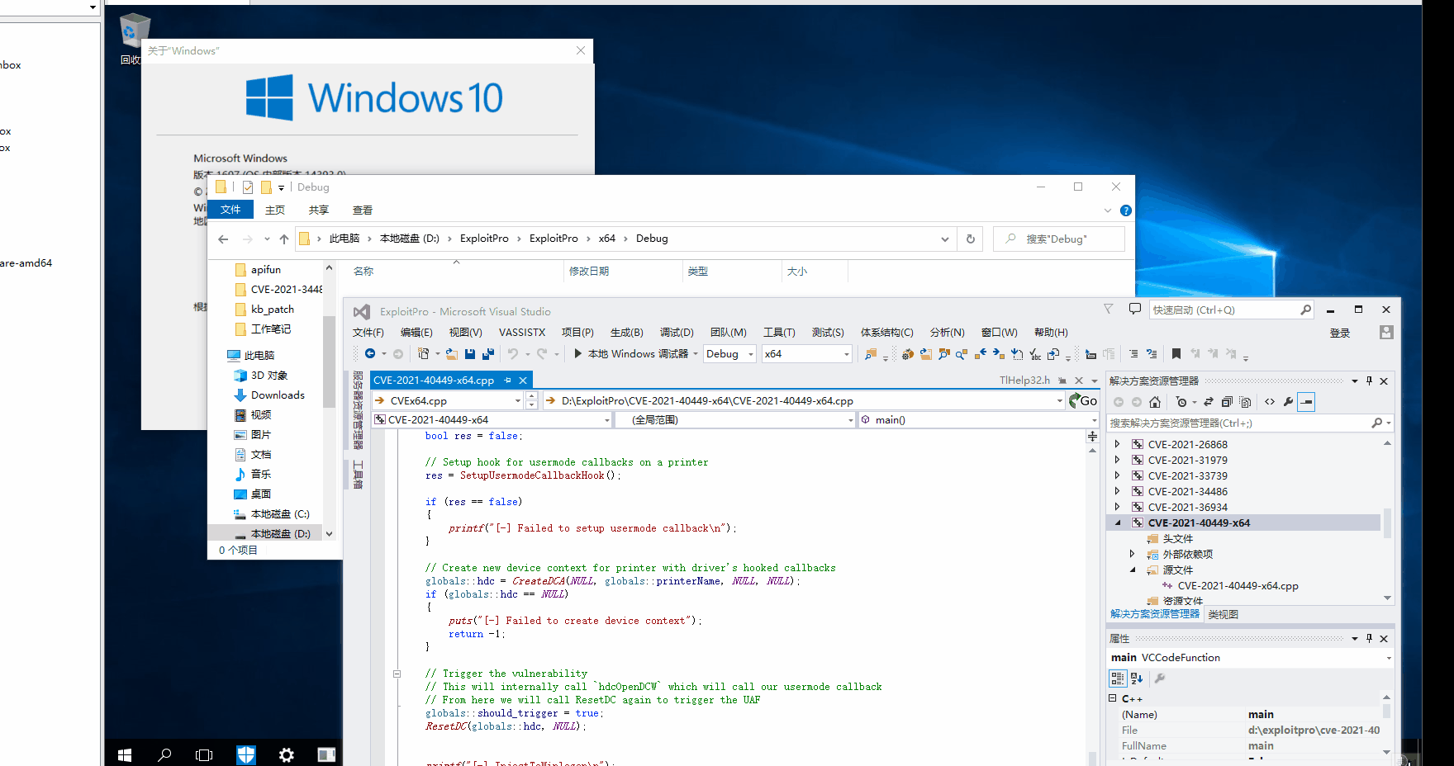Click the notifications filter flag icon
The height and width of the screenshot is (766, 1454).
(1109, 309)
